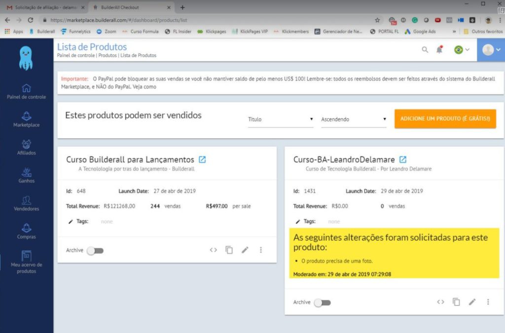Click Moderado em 29 de abr timestamp

click(342, 274)
